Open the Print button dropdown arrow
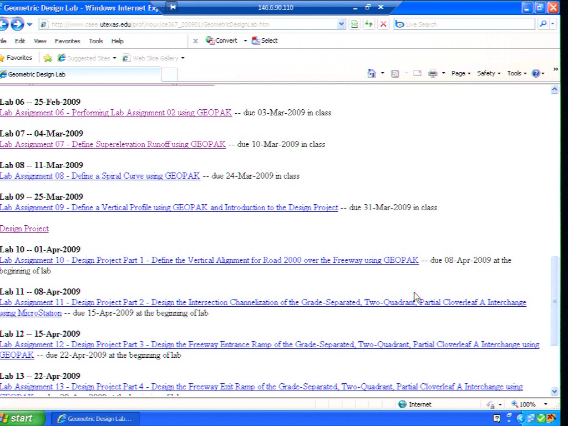 pos(443,73)
